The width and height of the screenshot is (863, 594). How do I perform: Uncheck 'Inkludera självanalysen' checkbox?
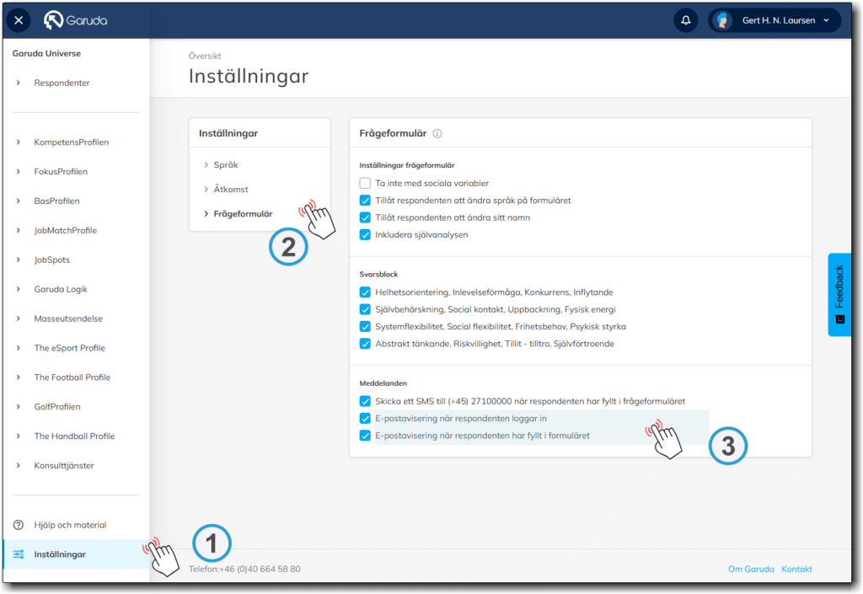365,234
